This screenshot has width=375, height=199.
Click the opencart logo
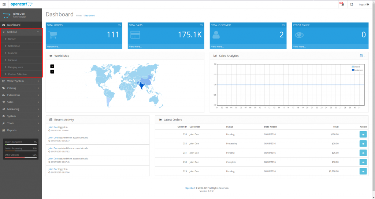pyautogui.click(x=21, y=4)
